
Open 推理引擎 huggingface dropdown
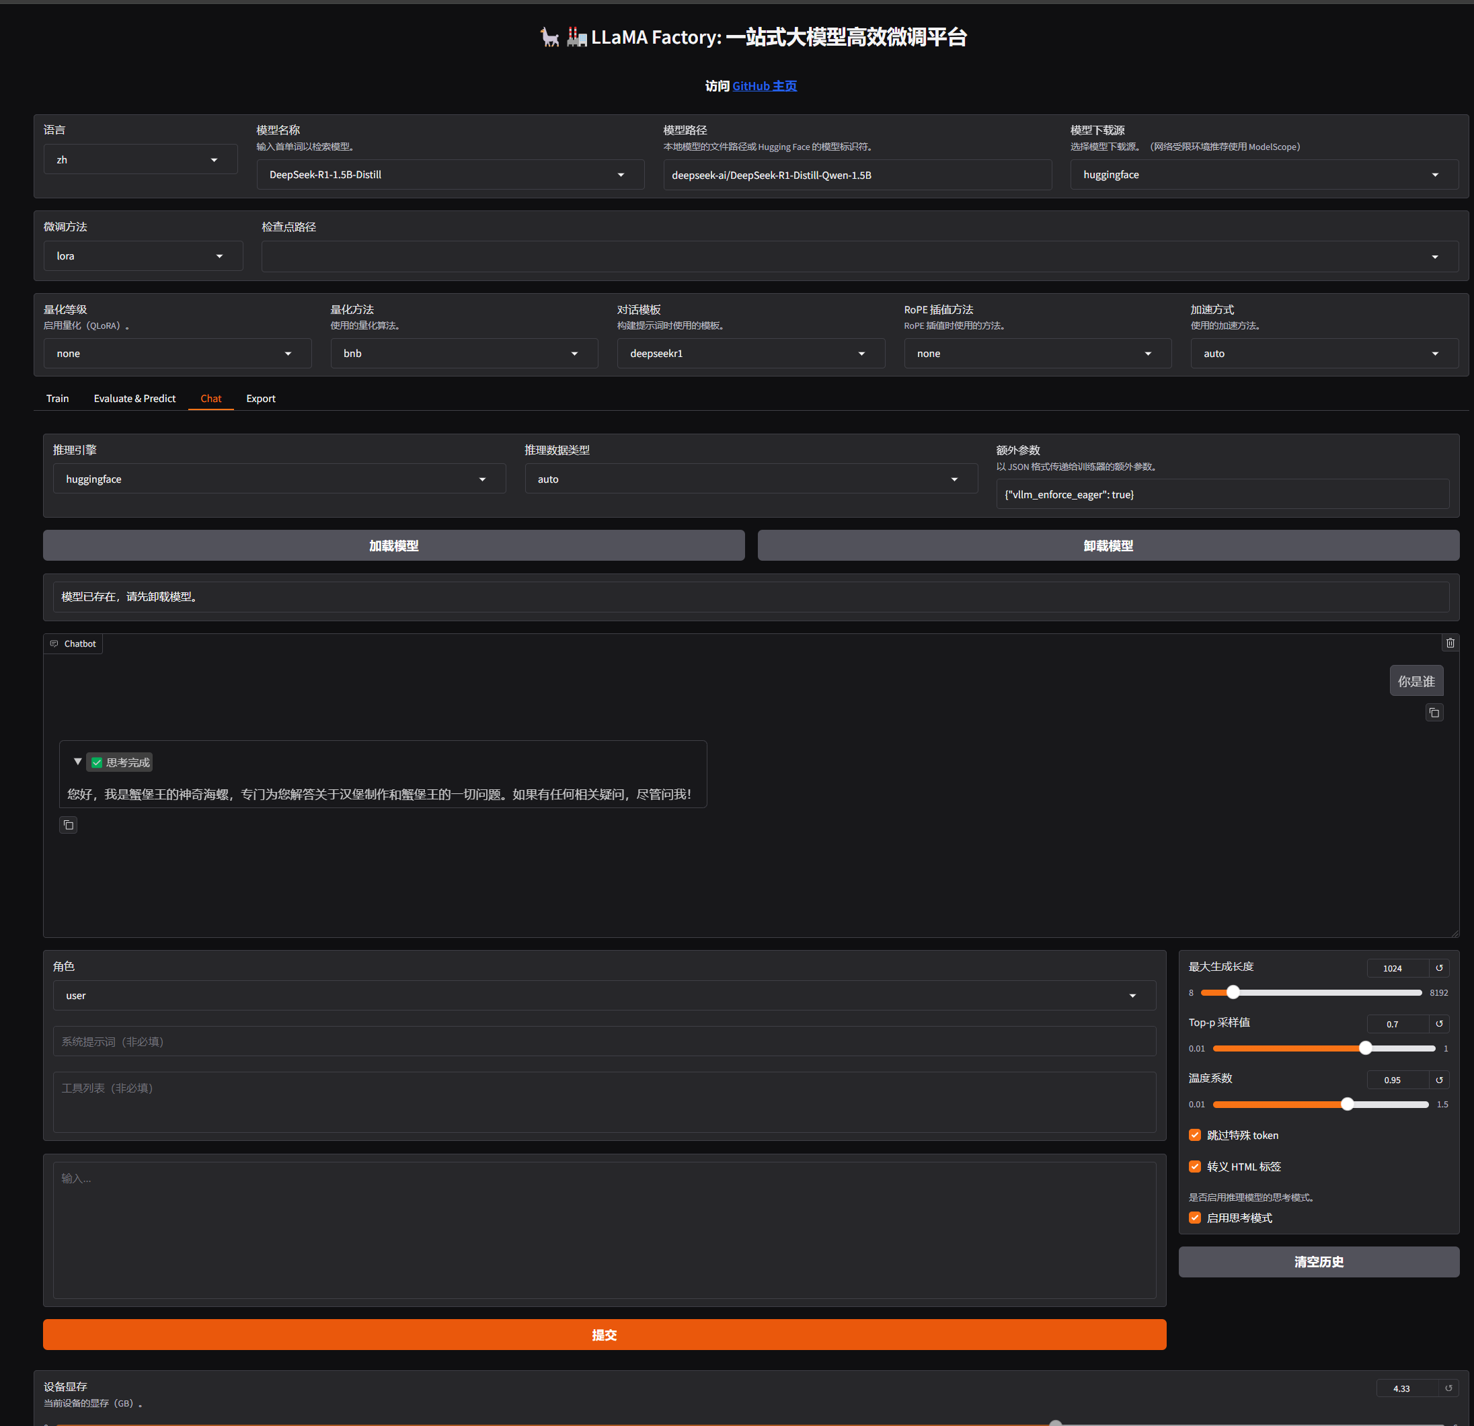(279, 479)
